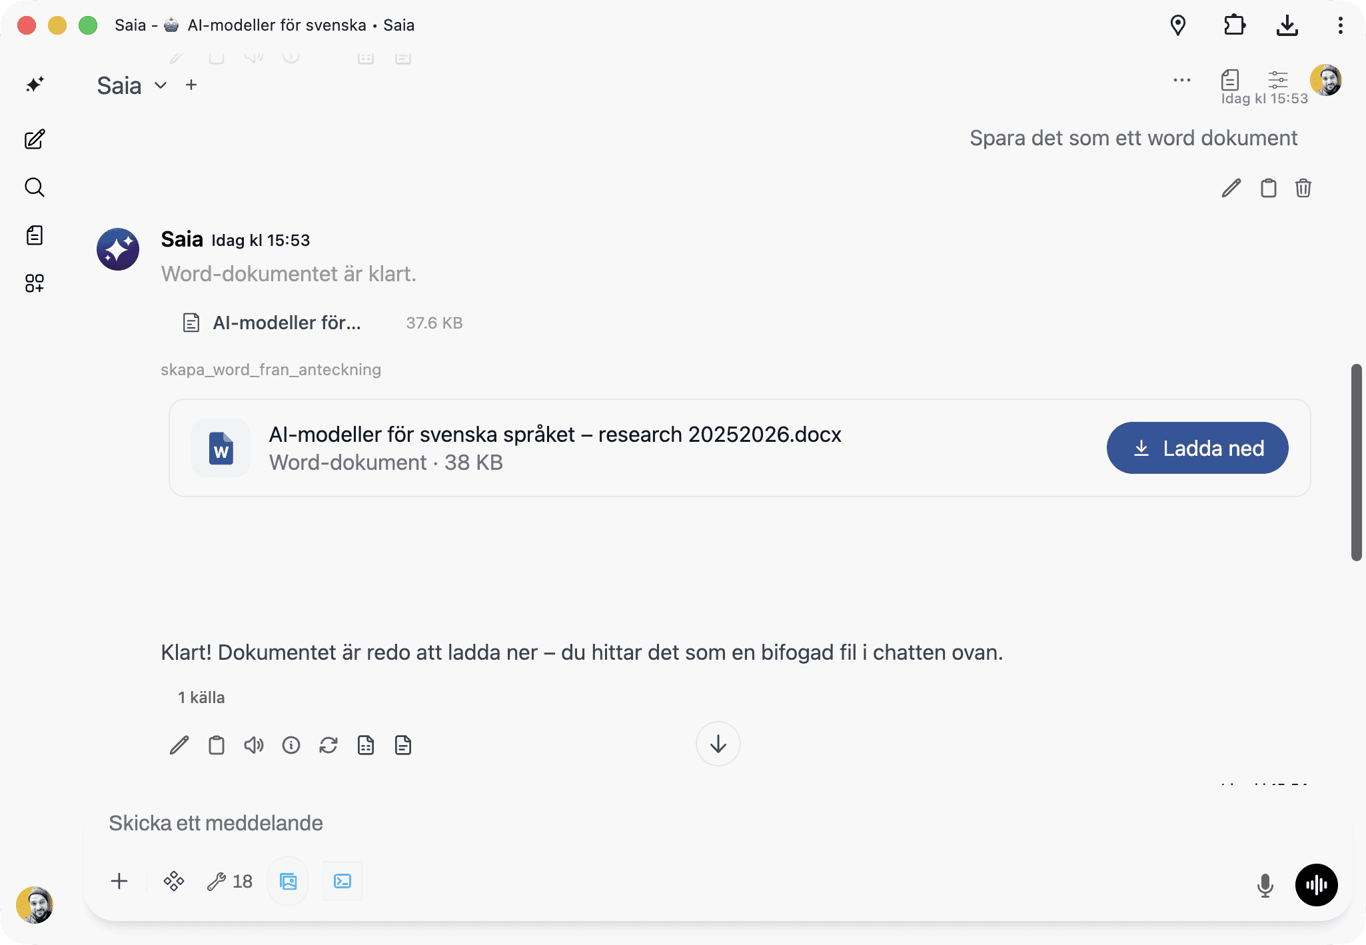The width and height of the screenshot is (1366, 945).
Task: Jump to the bottom with the down arrow button
Action: point(718,744)
